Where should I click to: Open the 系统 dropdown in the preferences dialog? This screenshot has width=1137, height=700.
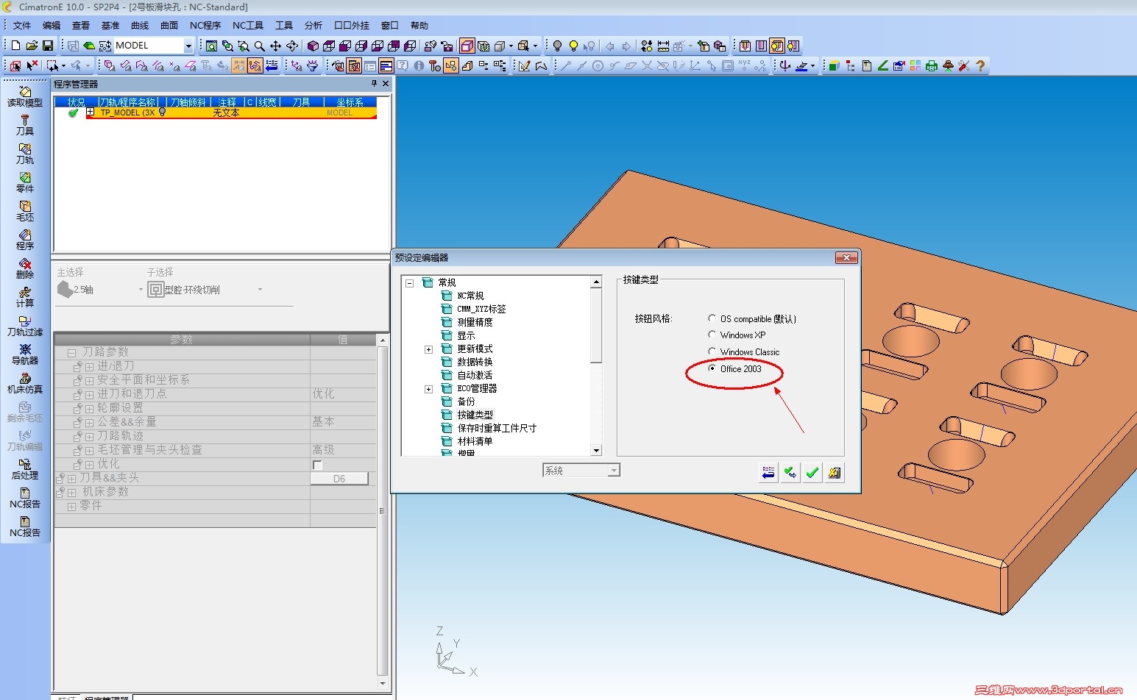614,471
